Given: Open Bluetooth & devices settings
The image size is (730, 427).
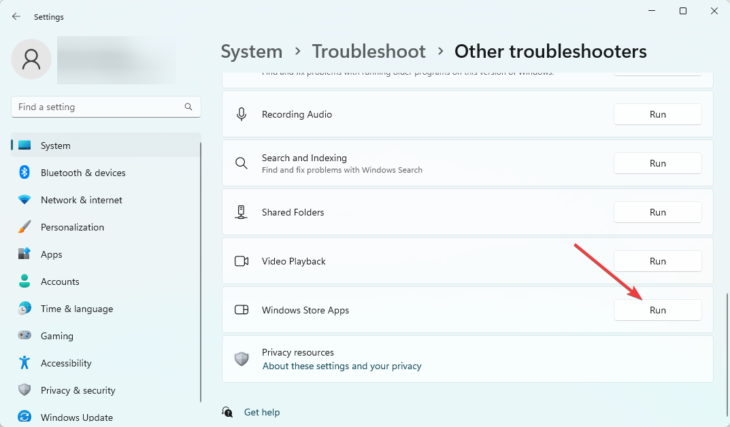Looking at the screenshot, I should [106, 173].
